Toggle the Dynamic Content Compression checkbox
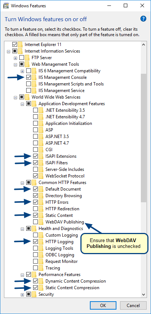151x314 pixels. coord(36,281)
